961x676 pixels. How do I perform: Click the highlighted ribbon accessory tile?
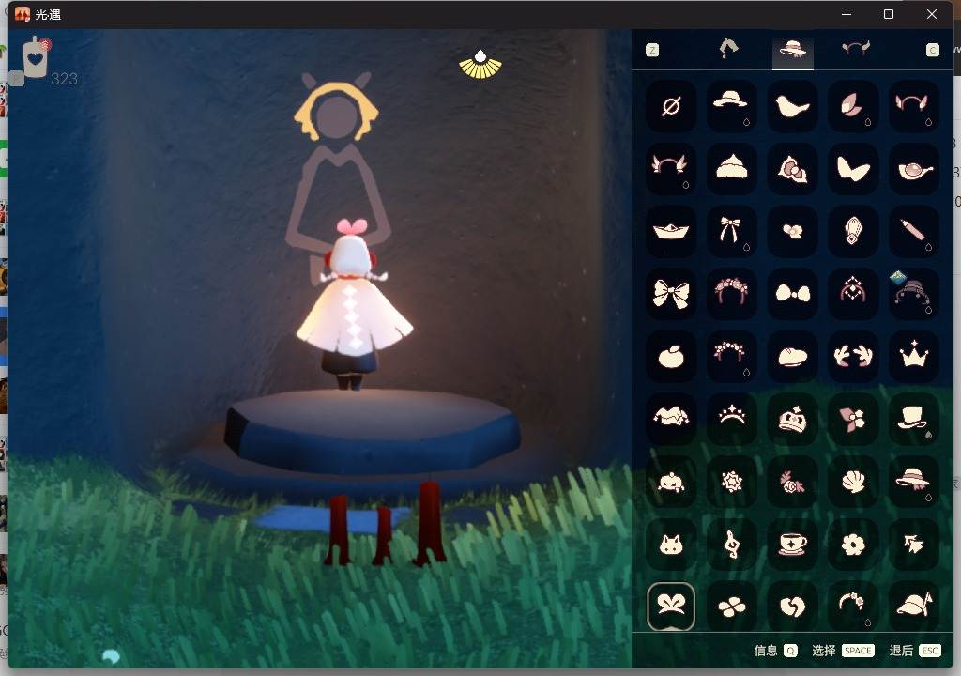[670, 607]
